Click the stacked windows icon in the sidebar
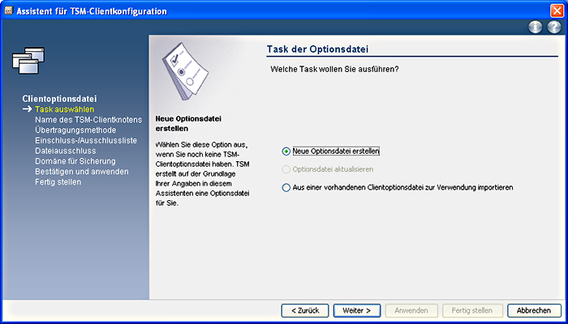This screenshot has height=324, width=568. tap(27, 60)
